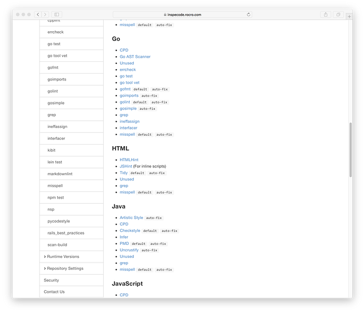Open the misspell link under Go
The width and height of the screenshot is (364, 312).
(x=127, y=135)
